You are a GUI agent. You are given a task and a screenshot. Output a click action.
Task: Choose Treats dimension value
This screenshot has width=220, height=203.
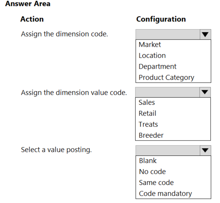pyautogui.click(x=148, y=124)
